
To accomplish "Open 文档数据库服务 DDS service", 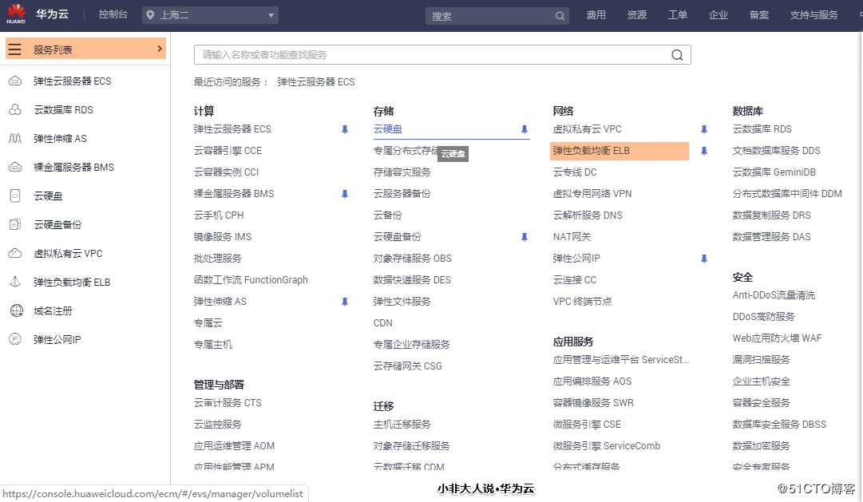I will 776,151.
